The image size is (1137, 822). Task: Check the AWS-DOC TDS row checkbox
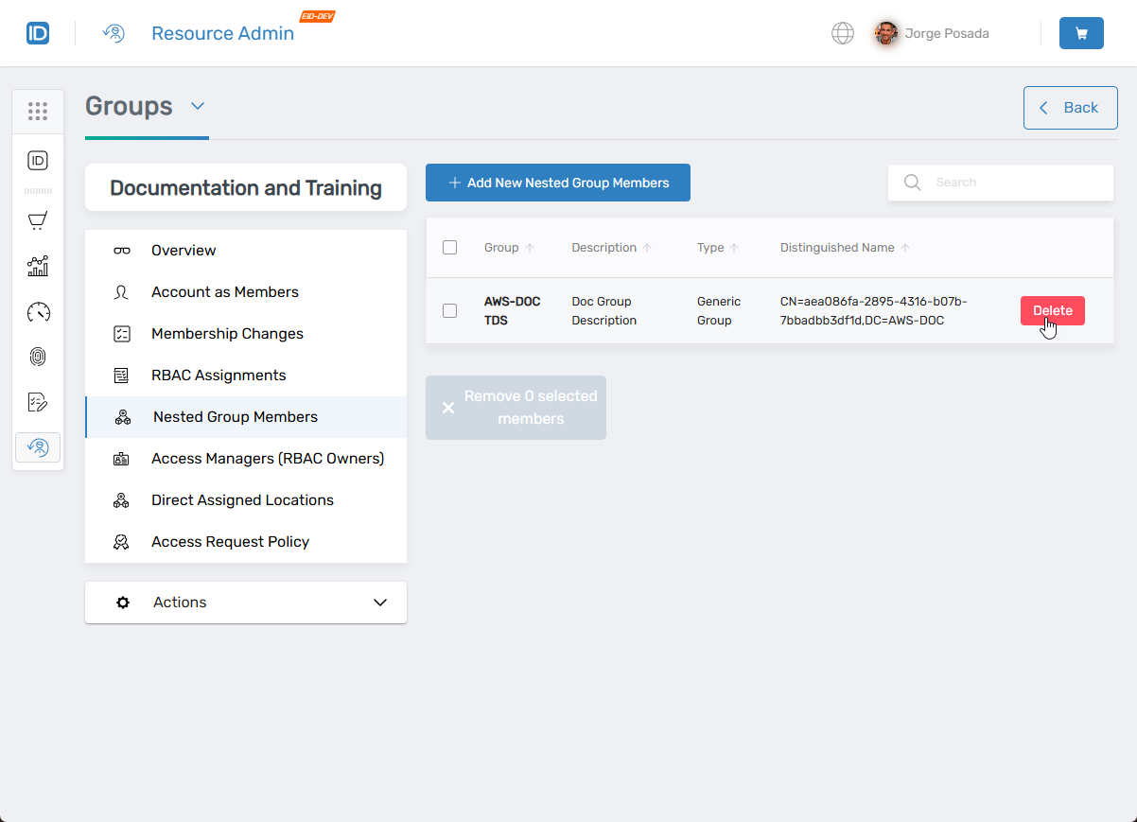pyautogui.click(x=450, y=310)
